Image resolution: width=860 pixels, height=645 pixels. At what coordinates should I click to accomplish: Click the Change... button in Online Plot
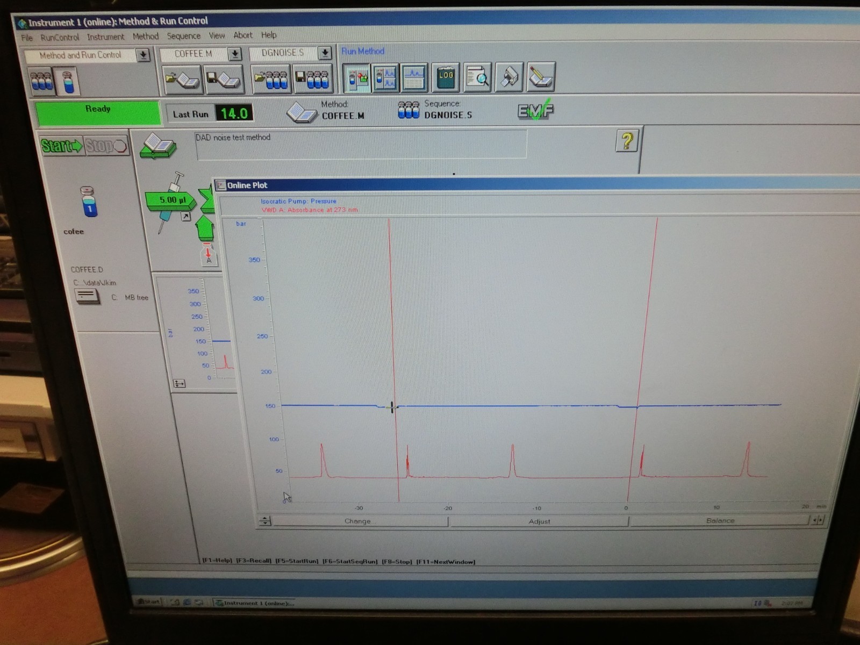click(360, 521)
